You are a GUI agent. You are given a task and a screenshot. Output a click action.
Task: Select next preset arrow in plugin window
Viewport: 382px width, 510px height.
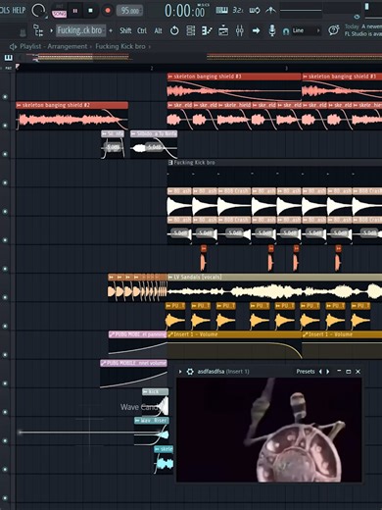(328, 372)
